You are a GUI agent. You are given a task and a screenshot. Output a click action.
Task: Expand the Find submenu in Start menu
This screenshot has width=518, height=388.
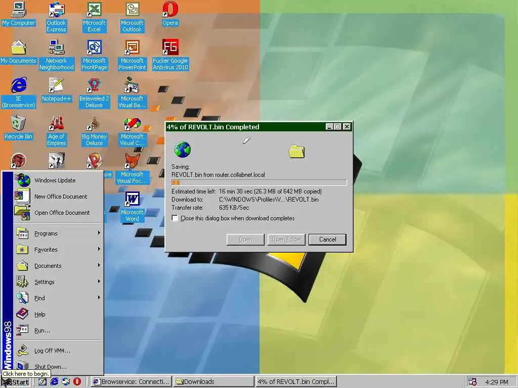pyautogui.click(x=59, y=298)
